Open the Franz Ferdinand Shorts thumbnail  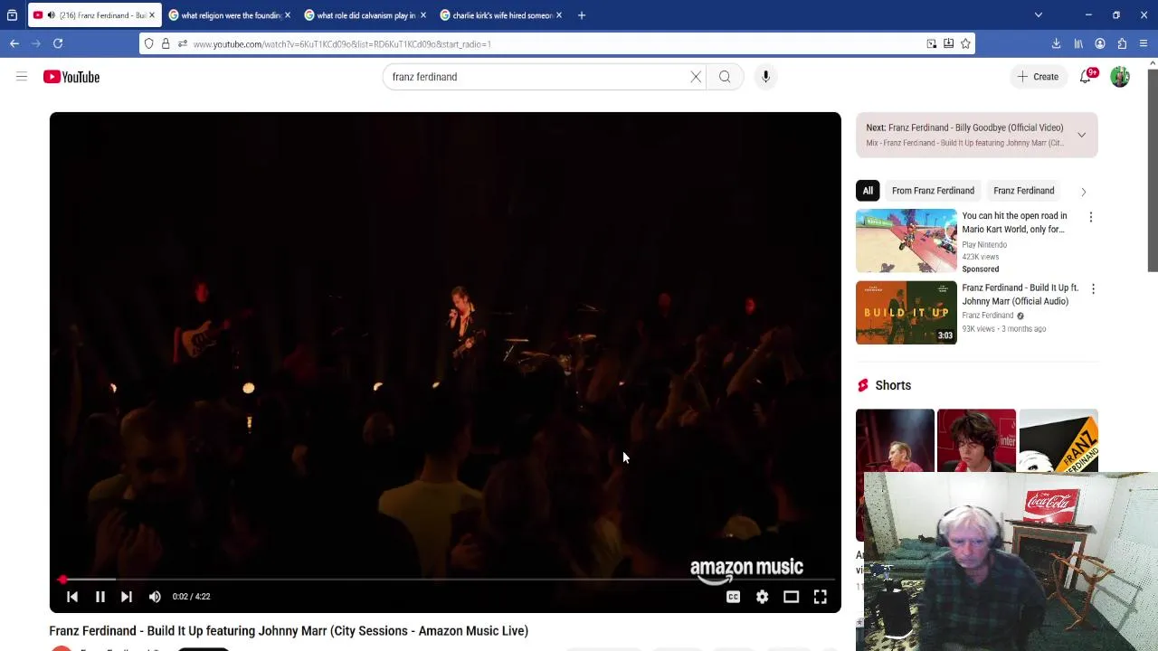(x=1058, y=440)
